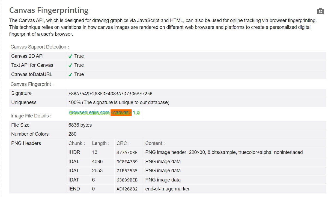Click the Canvas Fingerprinting heading
The width and height of the screenshot is (334, 197).
click(x=49, y=10)
